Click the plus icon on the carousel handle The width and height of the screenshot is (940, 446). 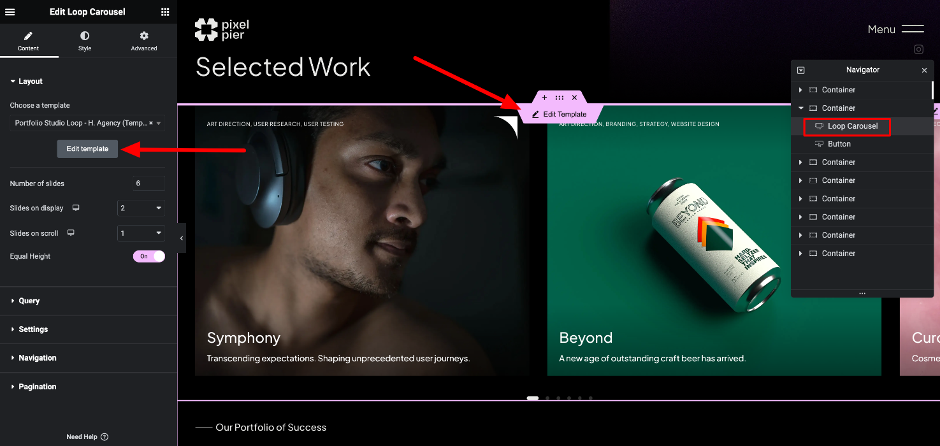point(544,97)
